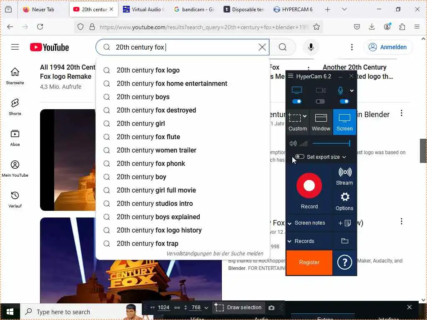Open the Windows Start menu
The width and height of the screenshot is (427, 320).
10,312
